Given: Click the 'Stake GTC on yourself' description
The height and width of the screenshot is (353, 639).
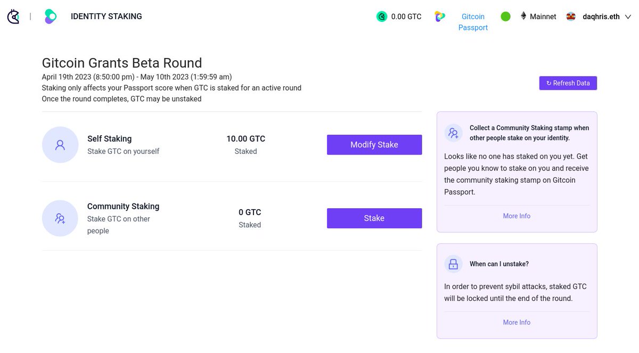Looking at the screenshot, I should [x=124, y=151].
